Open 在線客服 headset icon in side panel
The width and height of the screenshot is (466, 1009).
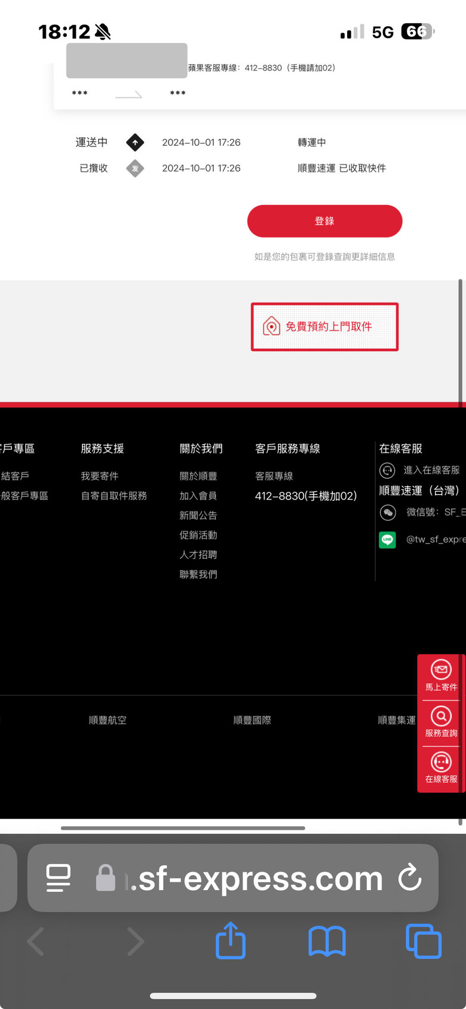(x=441, y=762)
